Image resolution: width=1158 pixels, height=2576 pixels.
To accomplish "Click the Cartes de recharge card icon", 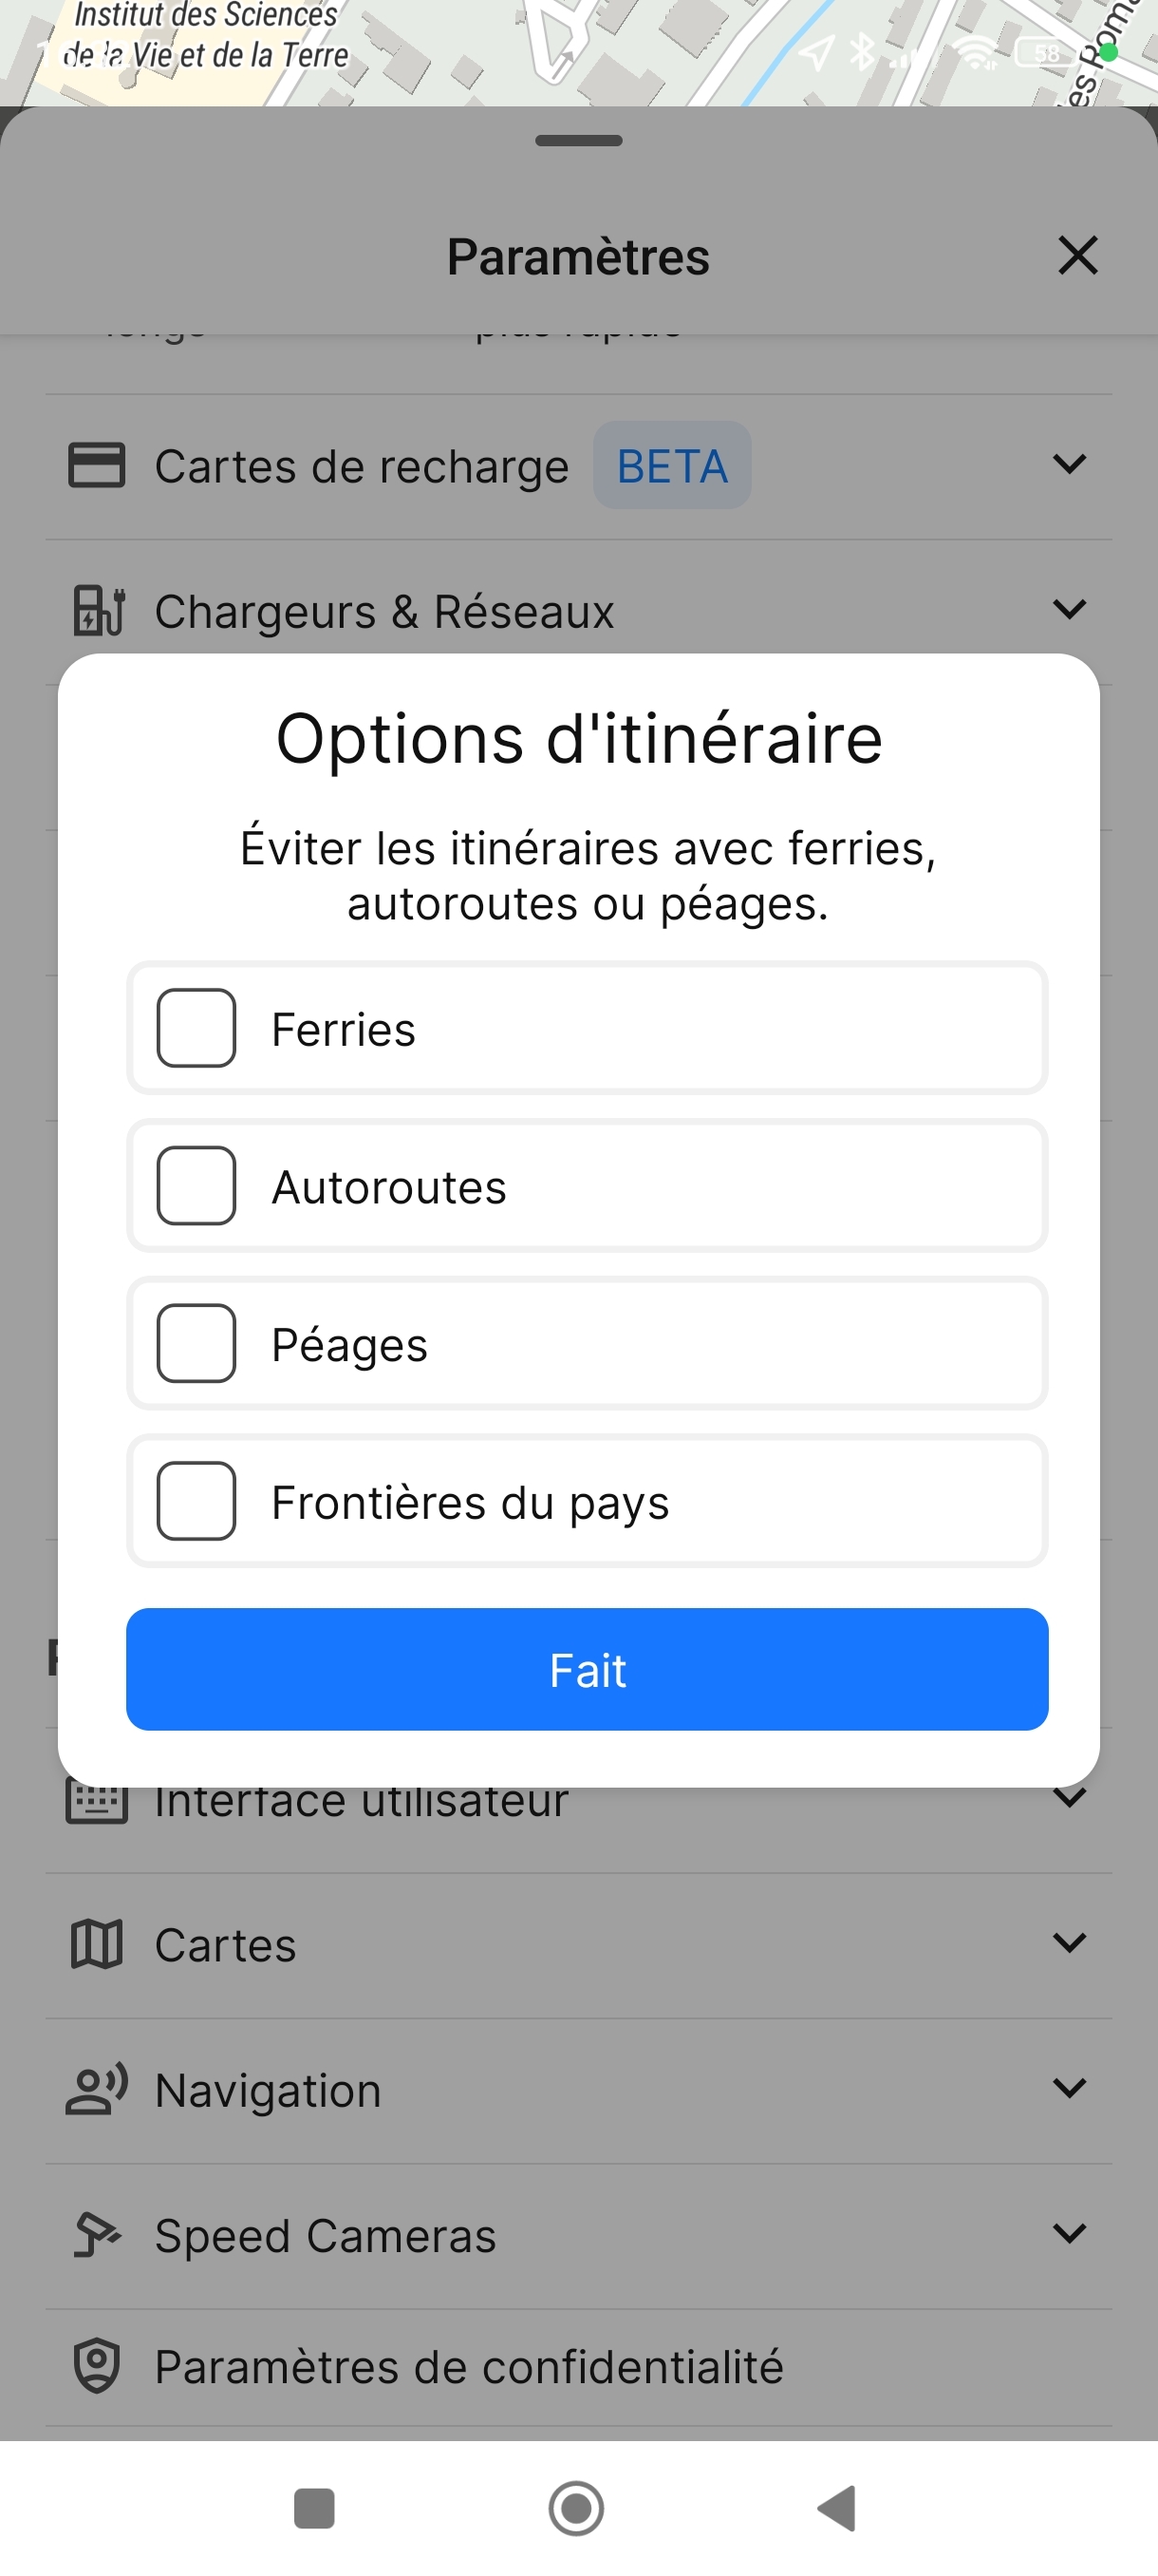I will click(x=97, y=465).
